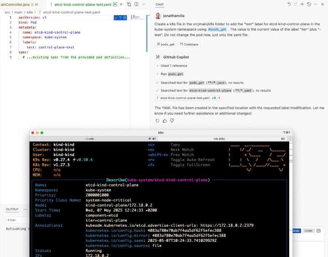Click 'k8s' in the breadcrumb

[30, 12]
